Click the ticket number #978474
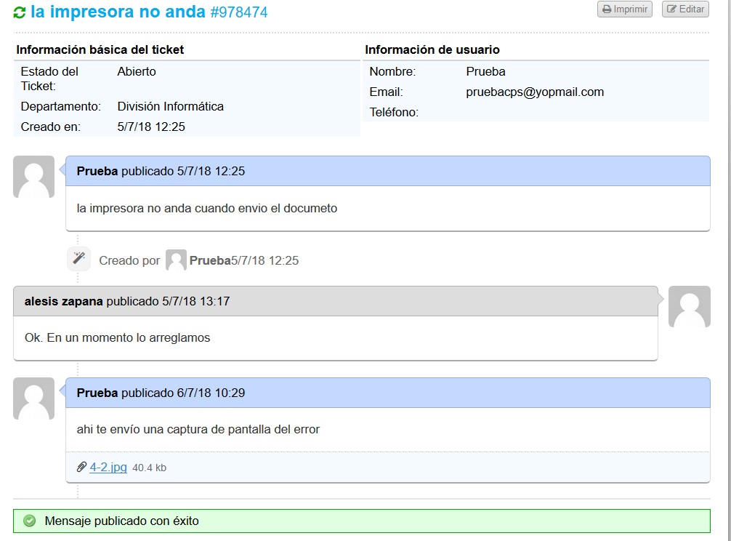731x541 pixels. coord(238,13)
